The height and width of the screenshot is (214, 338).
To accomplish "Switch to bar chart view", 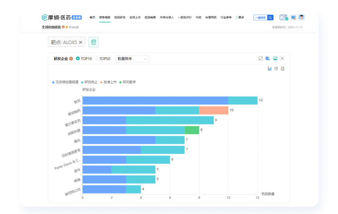I will [270, 69].
